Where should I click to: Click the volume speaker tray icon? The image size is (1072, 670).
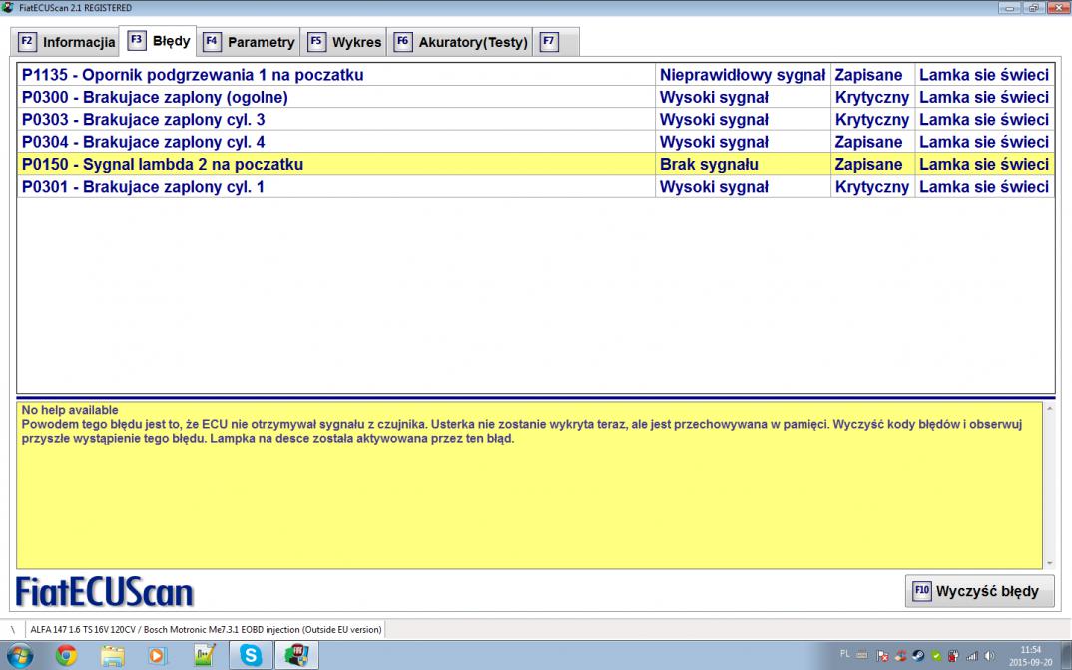point(988,656)
